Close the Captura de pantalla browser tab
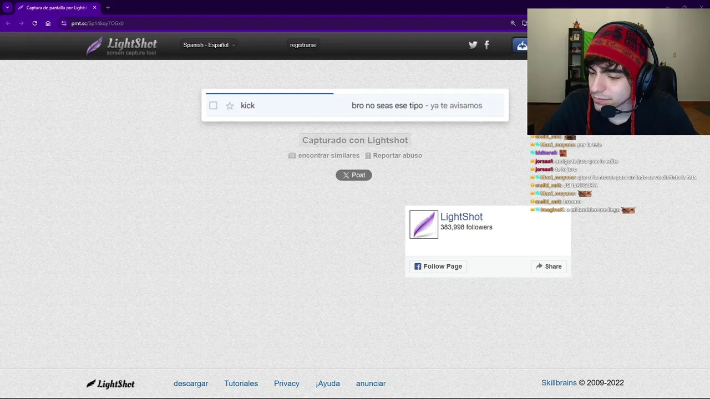The image size is (710, 399). pyautogui.click(x=94, y=8)
